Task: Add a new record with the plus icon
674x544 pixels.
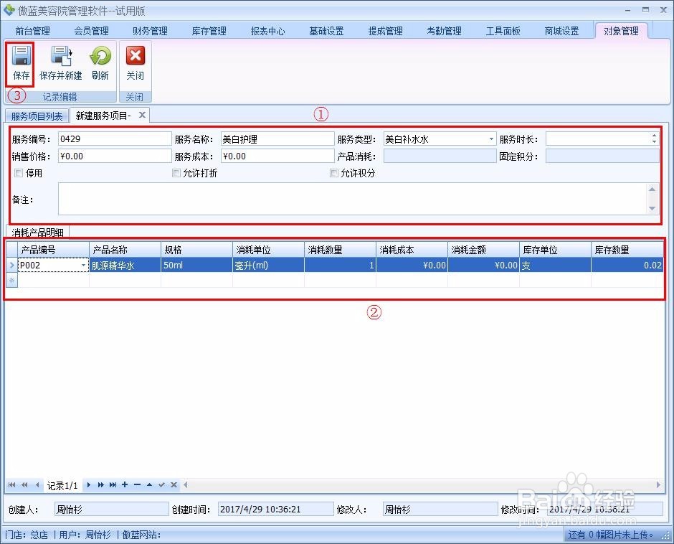Action: [125, 484]
